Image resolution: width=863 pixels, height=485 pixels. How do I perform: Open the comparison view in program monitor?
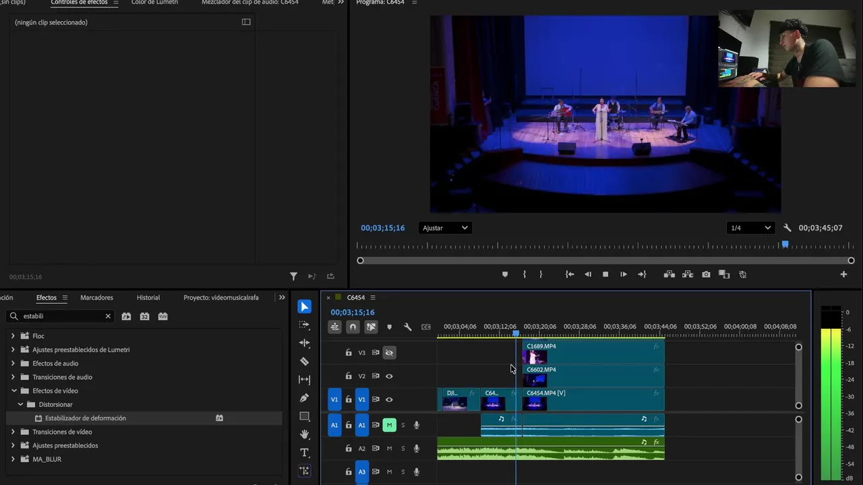pyautogui.click(x=724, y=274)
